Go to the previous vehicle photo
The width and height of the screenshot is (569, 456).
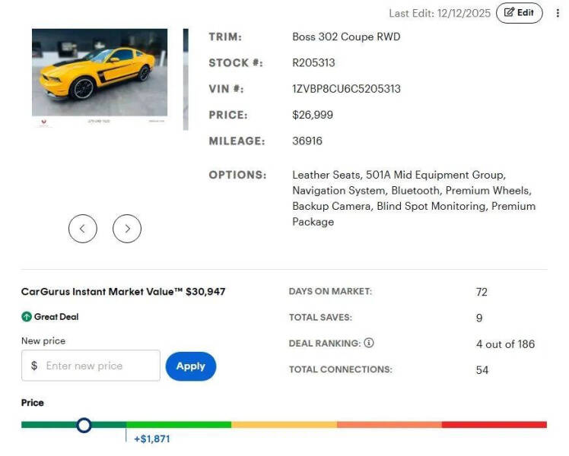click(x=83, y=228)
